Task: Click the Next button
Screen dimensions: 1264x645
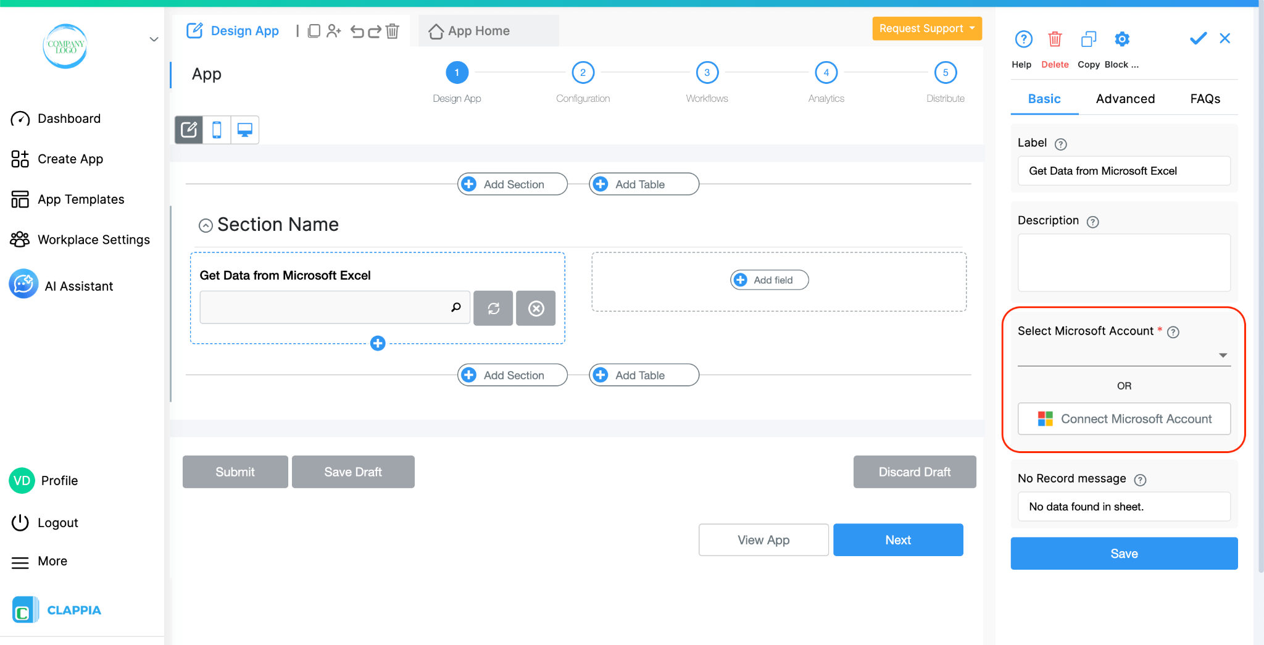Action: coord(898,539)
